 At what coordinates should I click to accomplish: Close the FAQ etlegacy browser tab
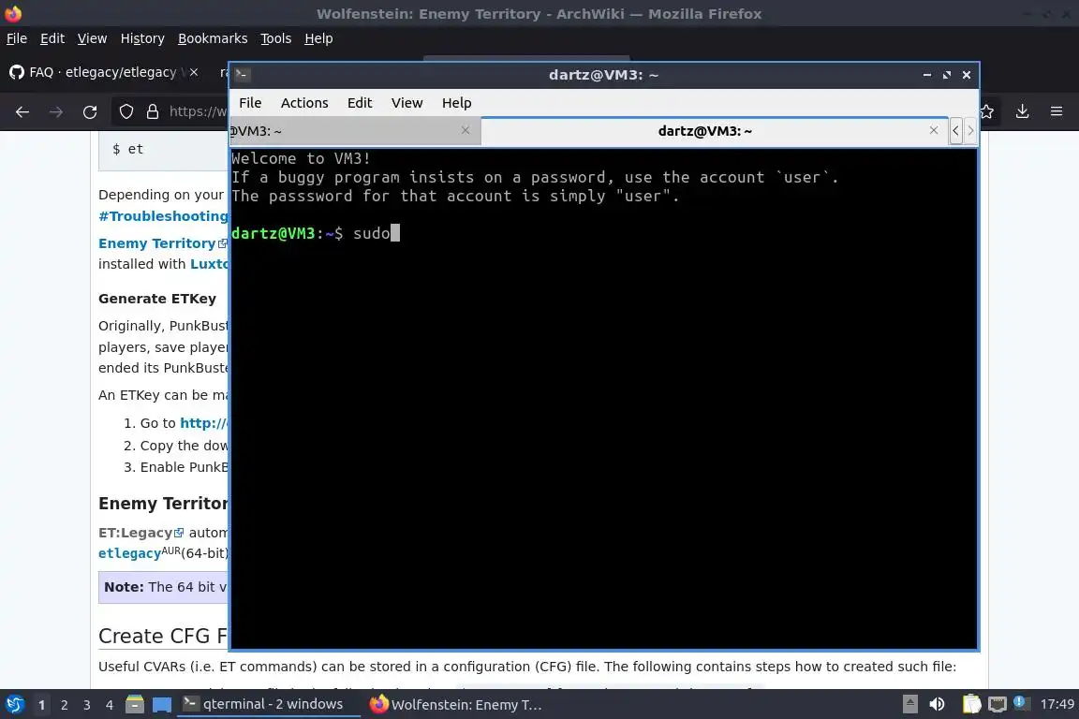point(194,71)
